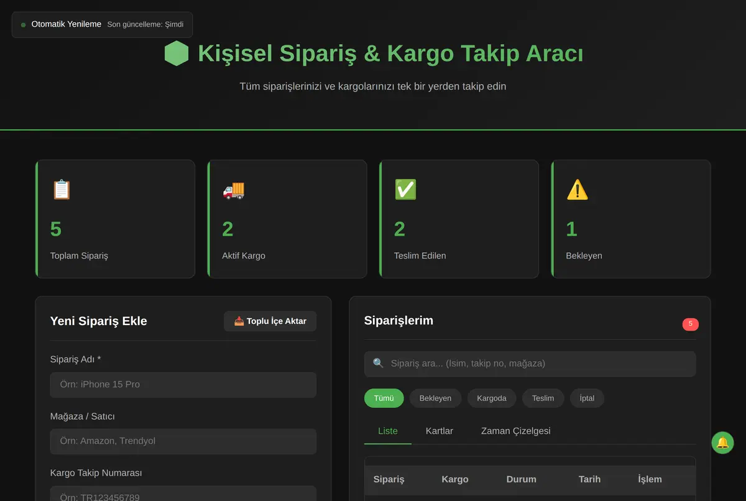The height and width of the screenshot is (501, 746).
Task: Focus the Mağaza / Satıcı input field
Action: pyautogui.click(x=183, y=441)
